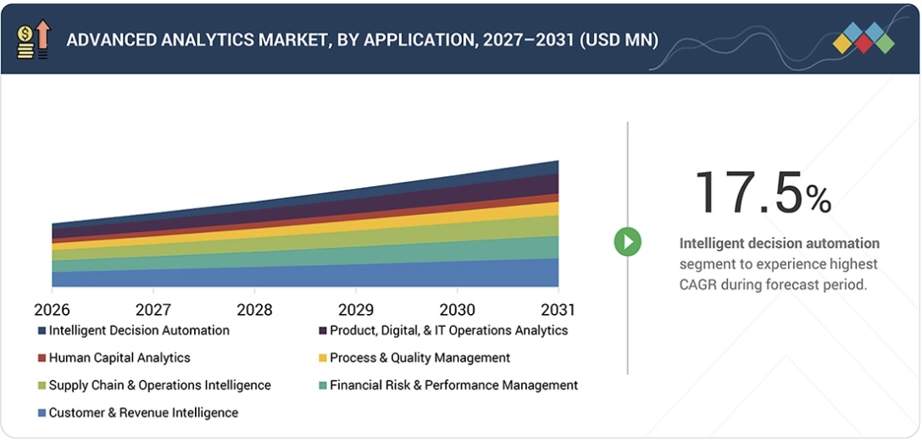Click bold 'Intelligent decision automation' text
The height and width of the screenshot is (442, 922).
pos(779,243)
